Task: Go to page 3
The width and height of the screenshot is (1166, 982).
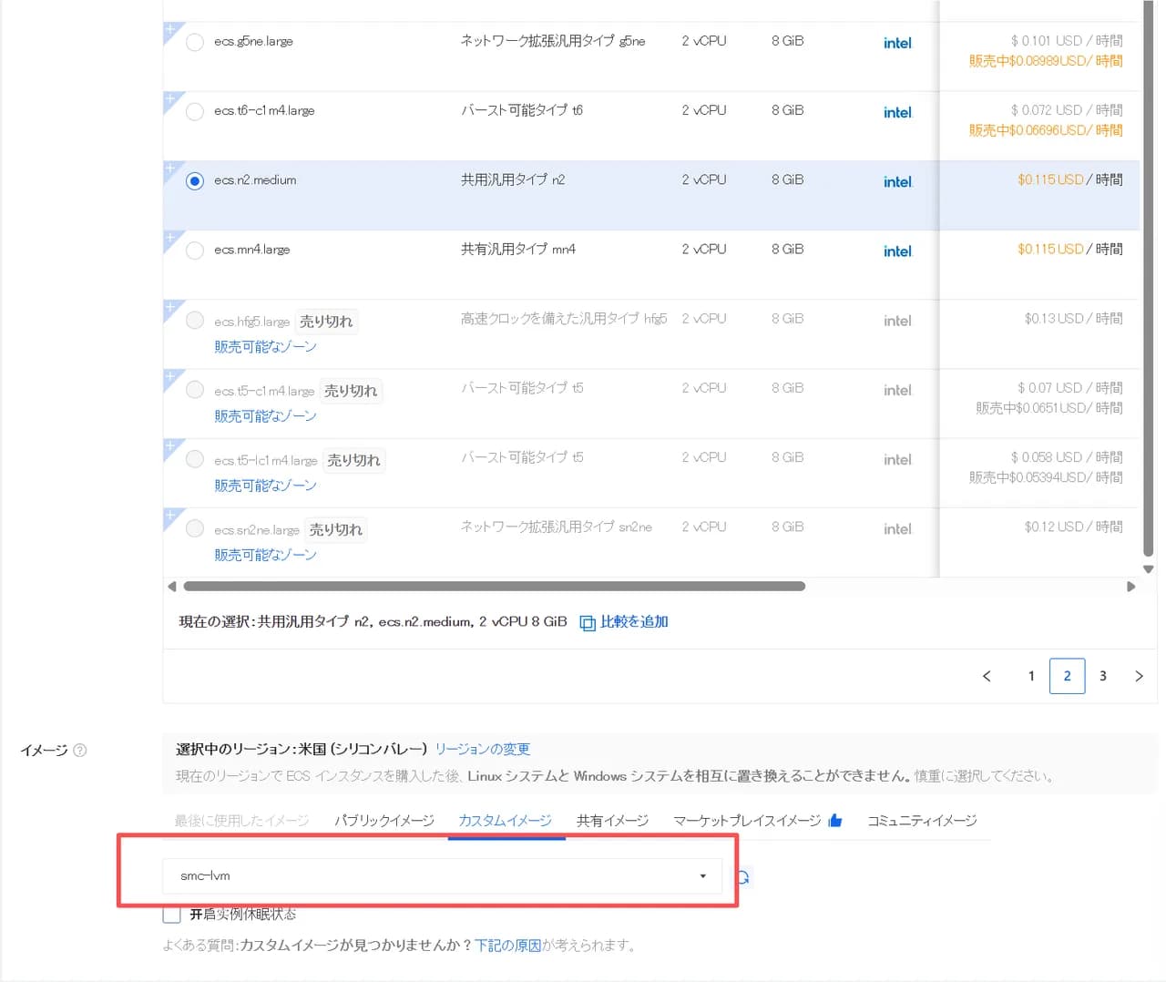Action: tap(1103, 676)
